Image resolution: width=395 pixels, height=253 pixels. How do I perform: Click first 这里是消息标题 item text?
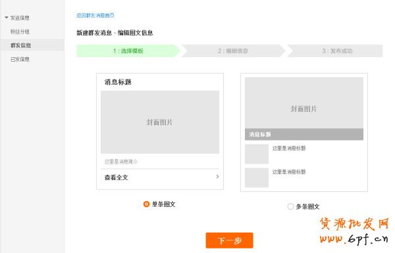click(289, 148)
